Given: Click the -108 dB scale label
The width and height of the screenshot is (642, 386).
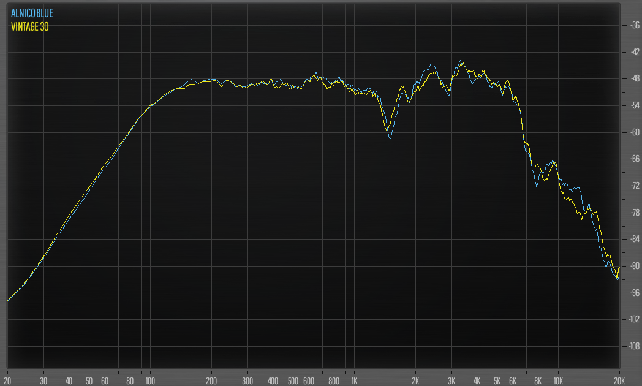Looking at the screenshot, I should 634,346.
